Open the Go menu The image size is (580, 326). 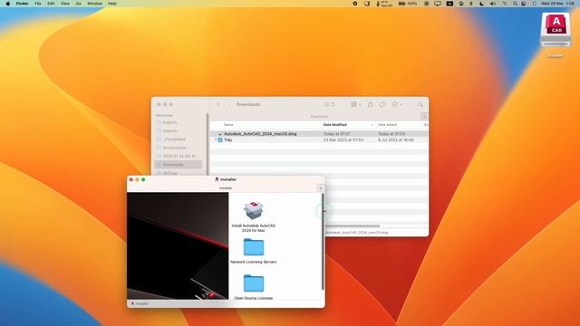(79, 4)
